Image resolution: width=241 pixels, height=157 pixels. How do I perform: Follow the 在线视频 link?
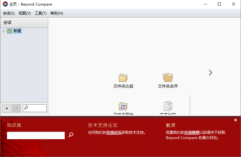point(192,133)
